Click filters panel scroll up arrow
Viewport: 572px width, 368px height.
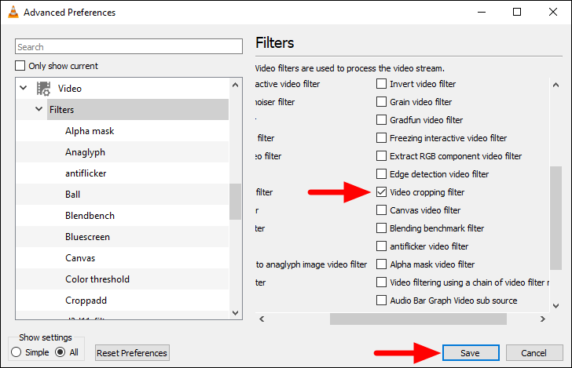coord(555,86)
